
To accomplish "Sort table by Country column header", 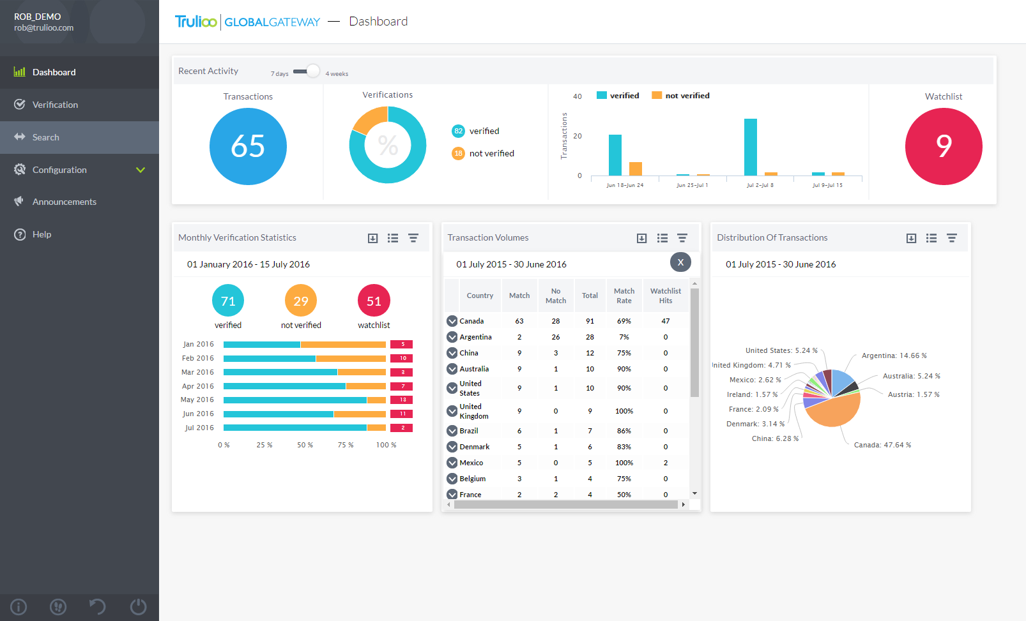I will 480,296.
